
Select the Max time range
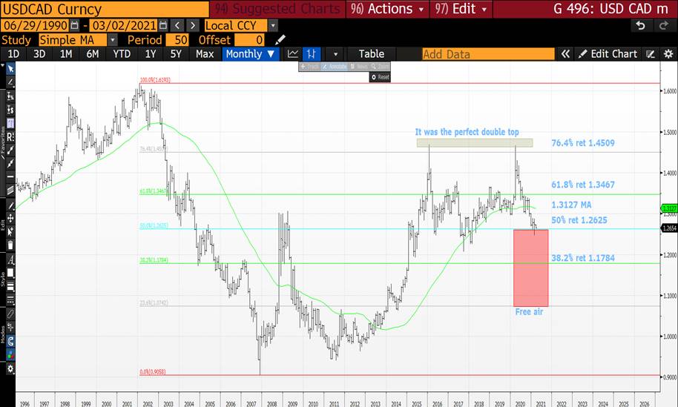(205, 54)
